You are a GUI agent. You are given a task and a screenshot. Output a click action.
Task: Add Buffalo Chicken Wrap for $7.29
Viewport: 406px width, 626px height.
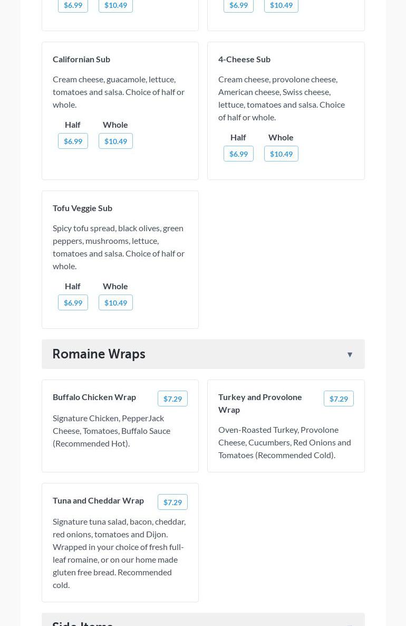tap(172, 399)
